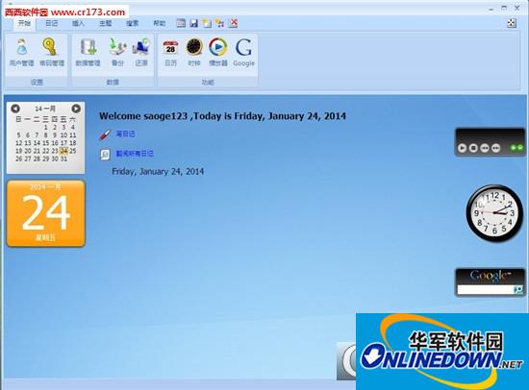This screenshot has width=529, height=390.
Task: Click the Google widget search button
Action: 517,289
